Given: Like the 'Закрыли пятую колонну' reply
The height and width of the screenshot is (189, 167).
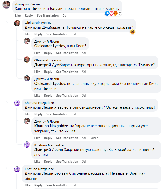Looking at the screenshot, I should click(x=37, y=162).
